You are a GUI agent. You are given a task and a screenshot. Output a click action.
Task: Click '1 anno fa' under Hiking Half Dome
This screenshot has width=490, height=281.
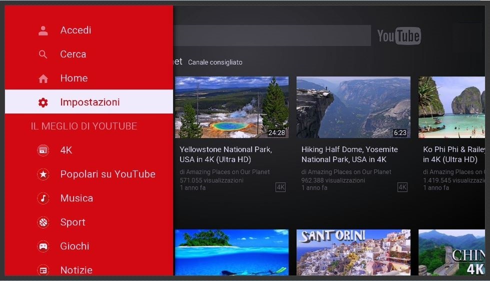(x=314, y=188)
